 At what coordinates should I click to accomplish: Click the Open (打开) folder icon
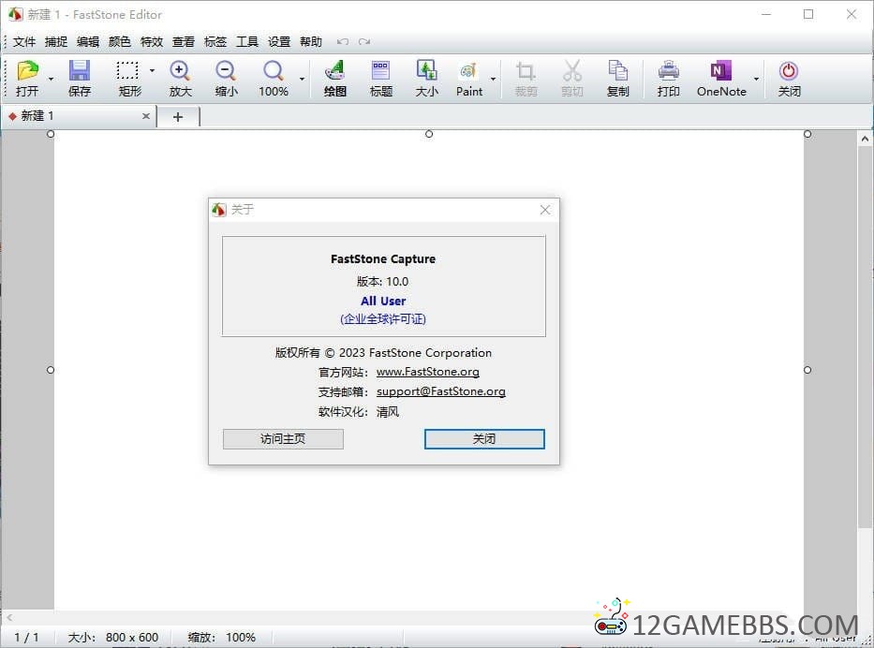point(27,71)
